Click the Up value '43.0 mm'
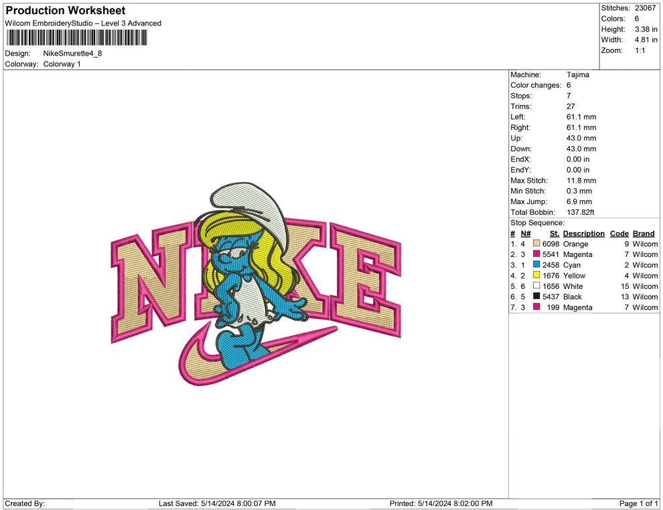The width and height of the screenshot is (663, 510). pyautogui.click(x=581, y=138)
